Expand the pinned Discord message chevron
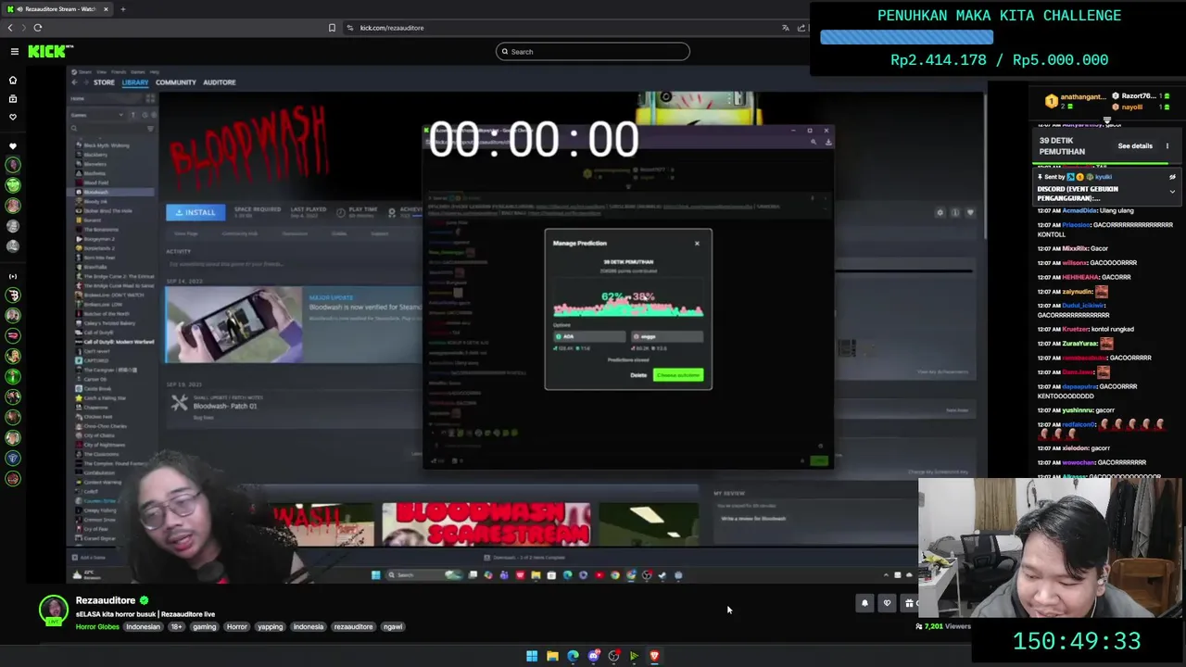Viewport: 1186px width, 667px height. point(1172,192)
